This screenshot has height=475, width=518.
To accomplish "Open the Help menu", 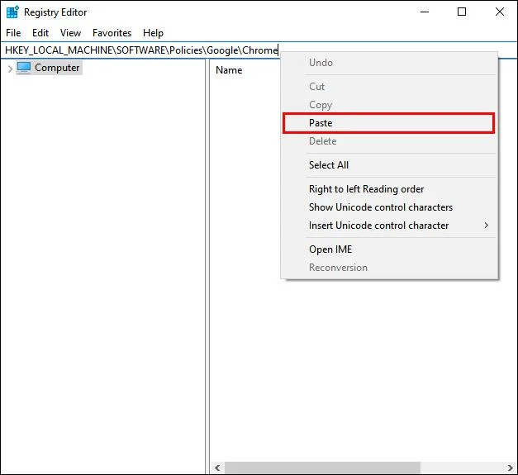I will (153, 33).
